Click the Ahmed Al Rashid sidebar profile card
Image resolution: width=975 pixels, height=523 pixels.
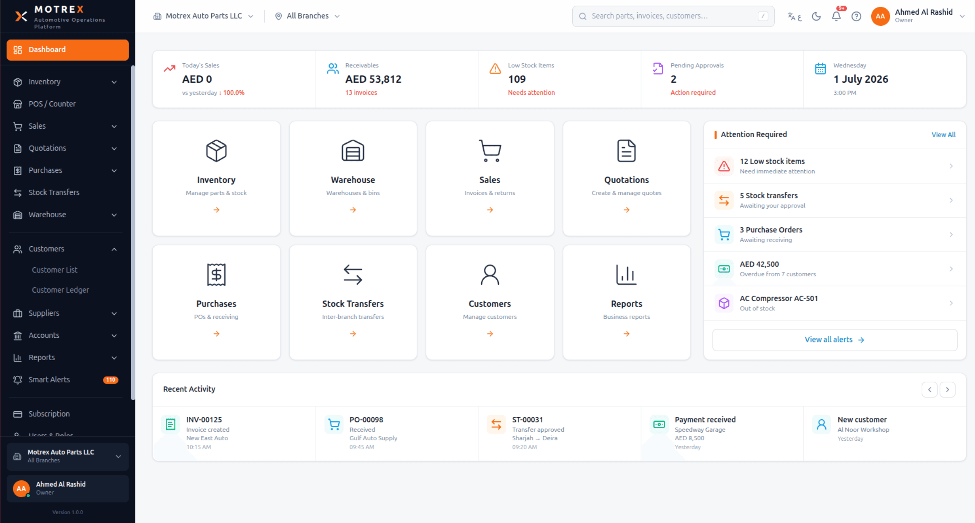(x=67, y=488)
